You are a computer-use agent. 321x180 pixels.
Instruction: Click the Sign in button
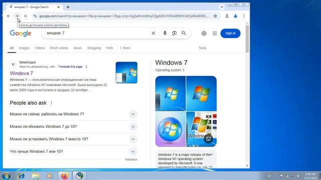point(230,33)
